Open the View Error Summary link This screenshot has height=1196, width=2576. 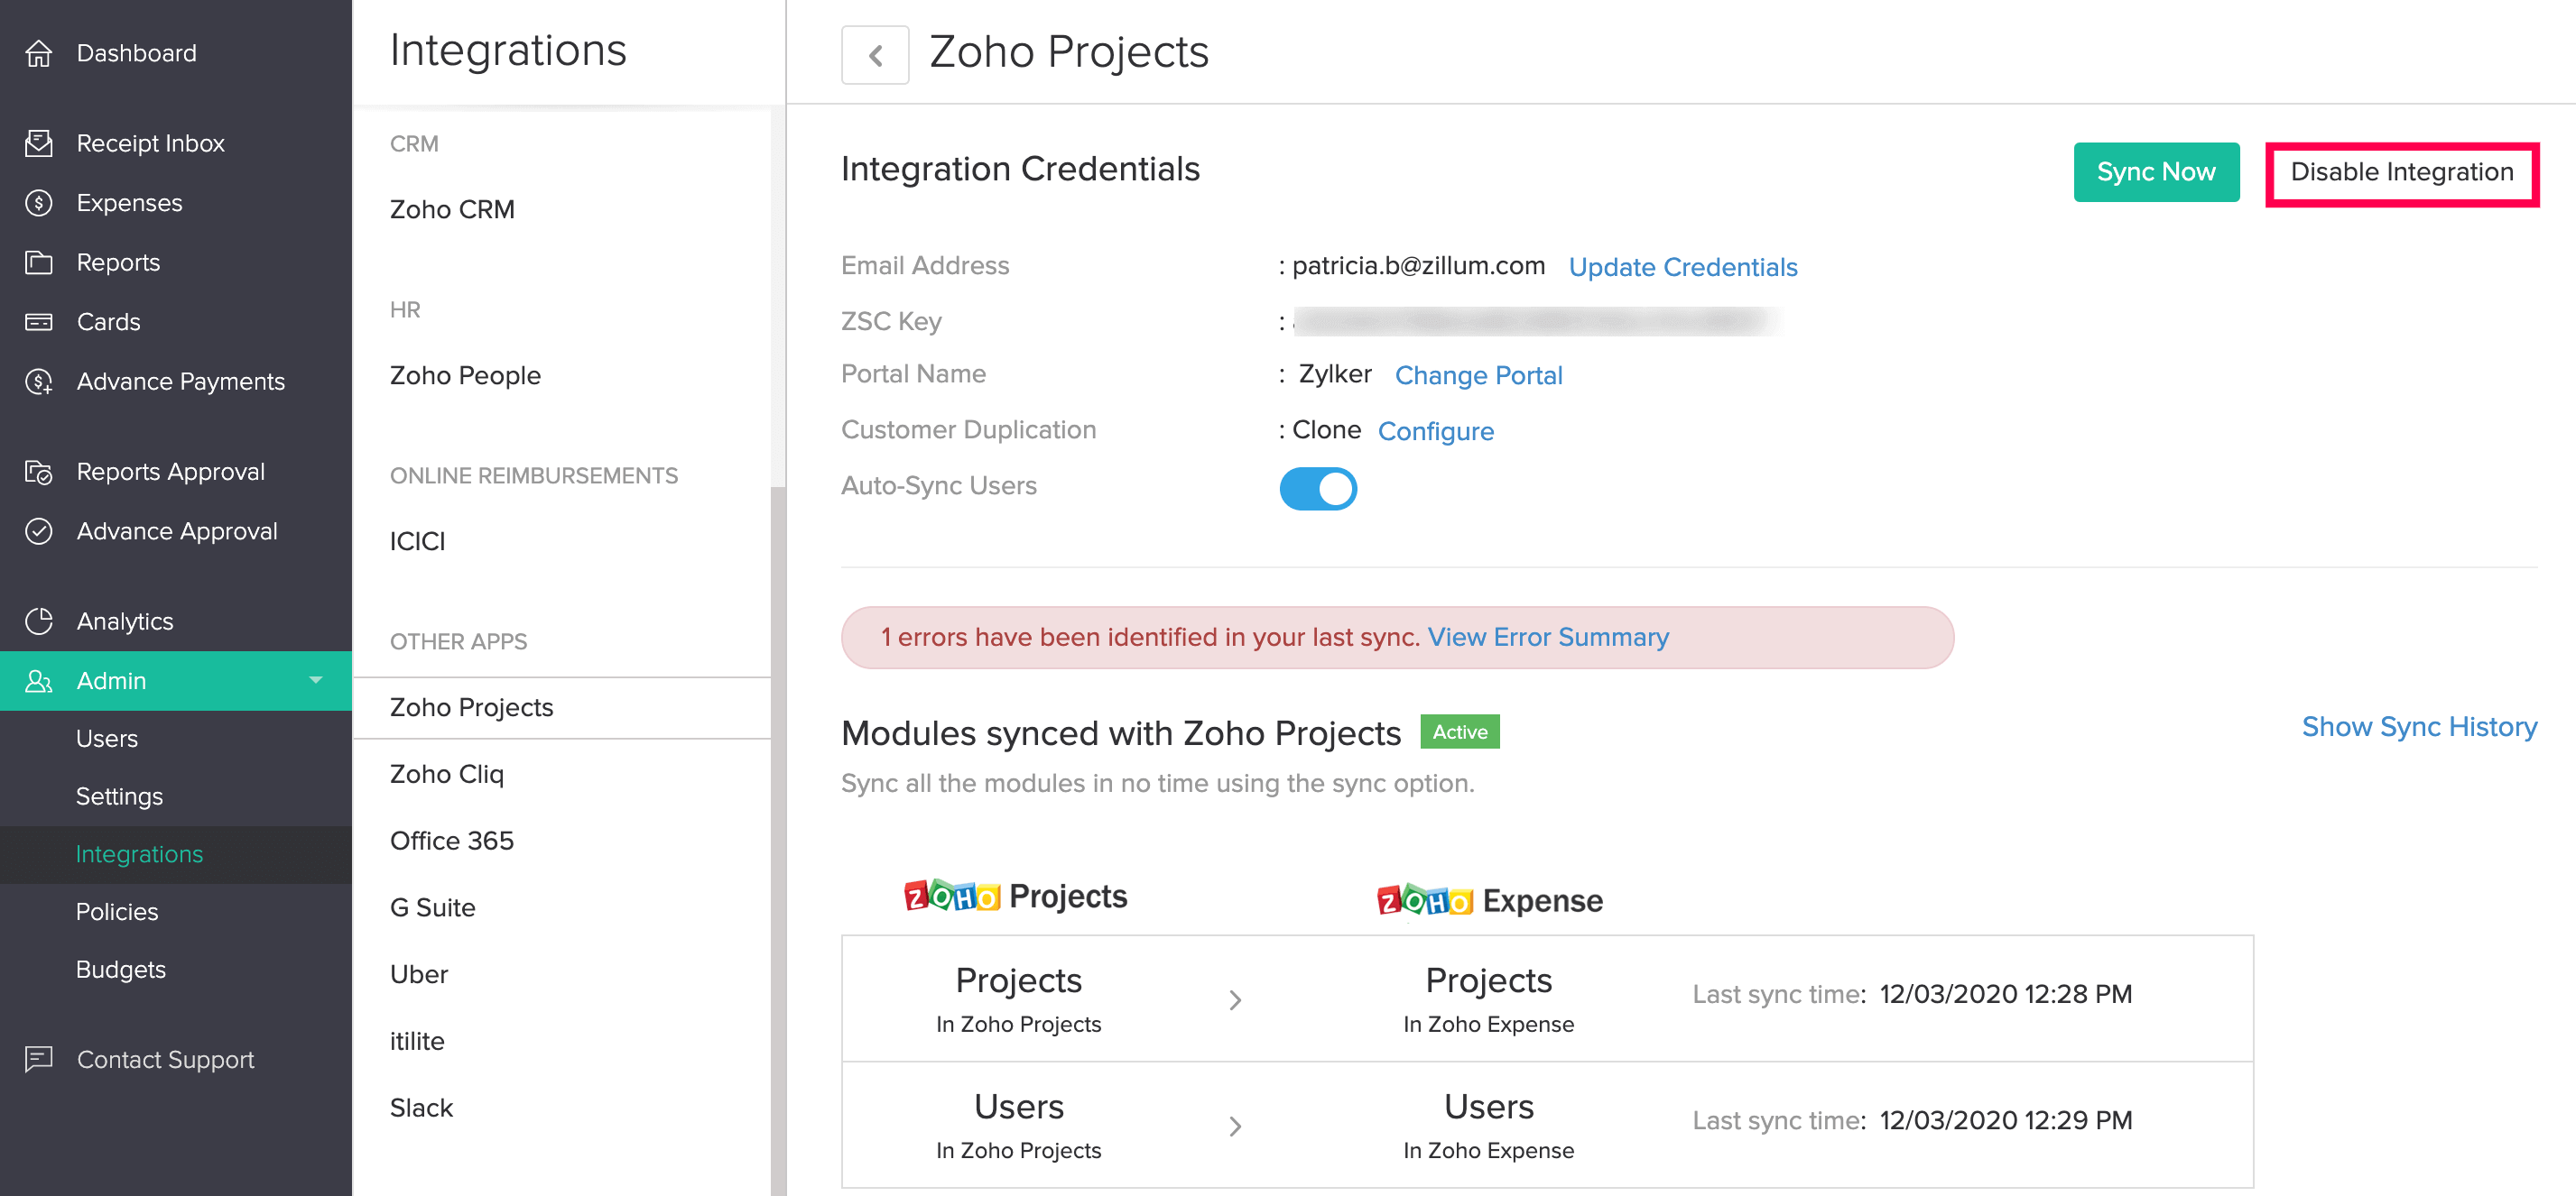tap(1548, 638)
